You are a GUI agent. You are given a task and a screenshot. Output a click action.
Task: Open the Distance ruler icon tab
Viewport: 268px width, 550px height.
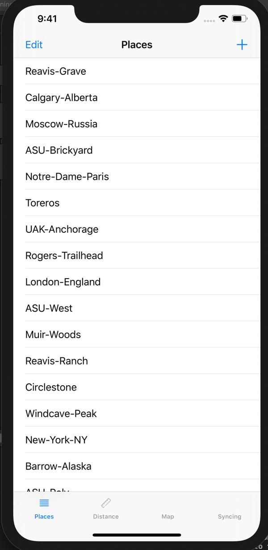pos(106,503)
